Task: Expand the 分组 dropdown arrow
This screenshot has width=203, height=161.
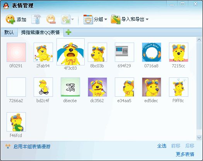Action: click(x=106, y=19)
